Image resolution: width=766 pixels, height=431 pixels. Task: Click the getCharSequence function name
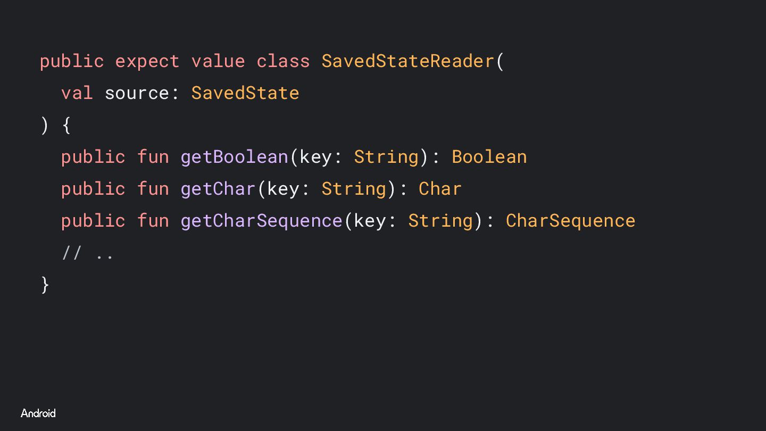261,221
